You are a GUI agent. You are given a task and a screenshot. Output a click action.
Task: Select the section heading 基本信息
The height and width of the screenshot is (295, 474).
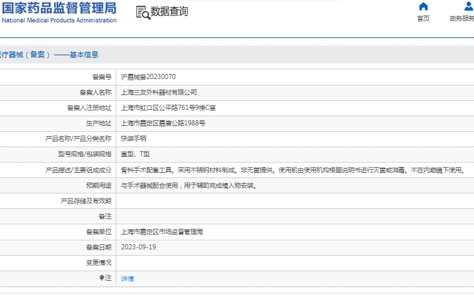[84, 55]
